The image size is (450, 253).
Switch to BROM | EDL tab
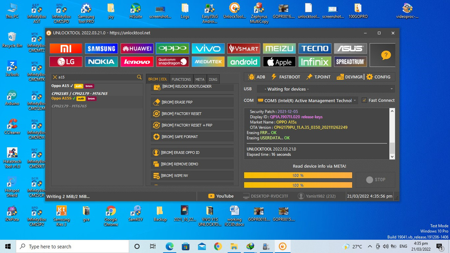pos(157,79)
